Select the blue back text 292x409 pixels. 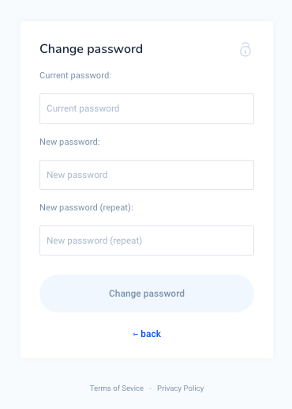click(x=151, y=334)
